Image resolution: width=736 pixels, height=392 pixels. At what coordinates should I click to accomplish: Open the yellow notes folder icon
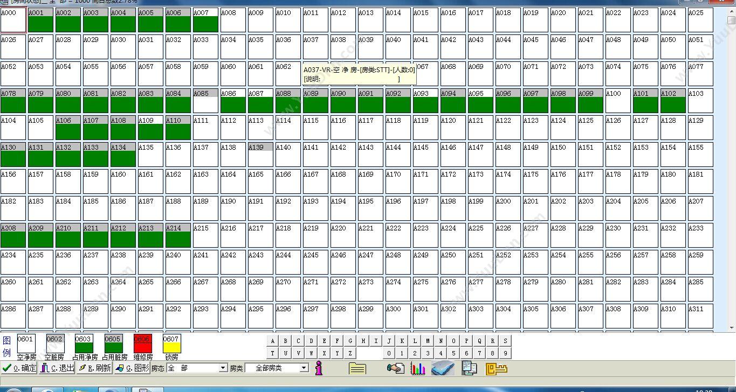click(x=357, y=368)
